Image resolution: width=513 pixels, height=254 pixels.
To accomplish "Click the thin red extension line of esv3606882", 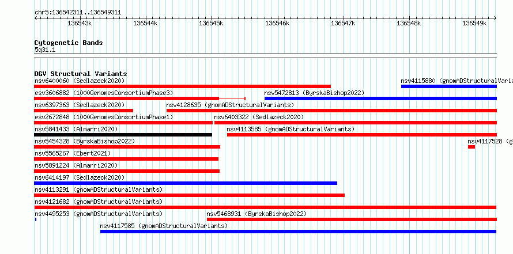I will click(232, 98).
